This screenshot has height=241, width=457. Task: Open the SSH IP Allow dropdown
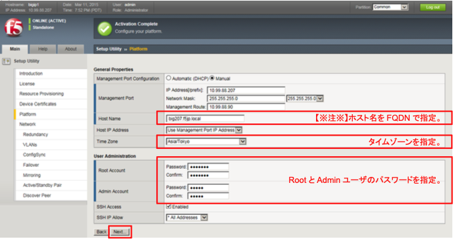(187, 218)
